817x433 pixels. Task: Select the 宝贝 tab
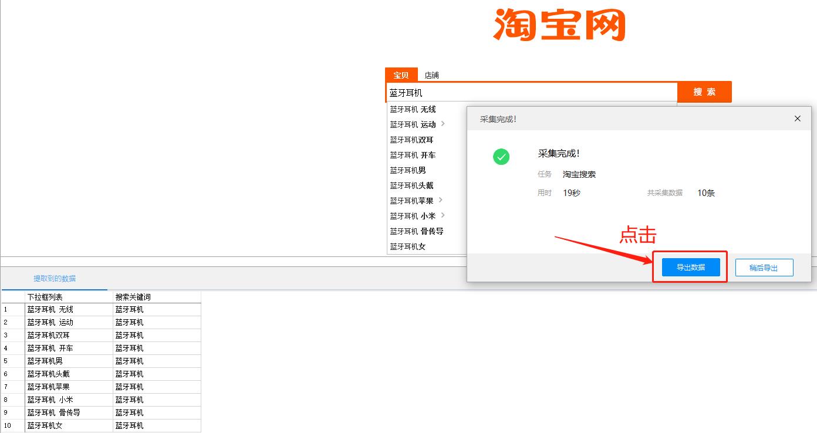point(401,75)
